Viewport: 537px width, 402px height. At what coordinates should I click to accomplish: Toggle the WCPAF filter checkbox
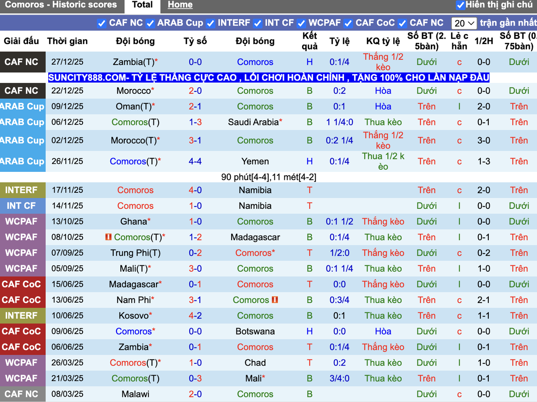(301, 23)
